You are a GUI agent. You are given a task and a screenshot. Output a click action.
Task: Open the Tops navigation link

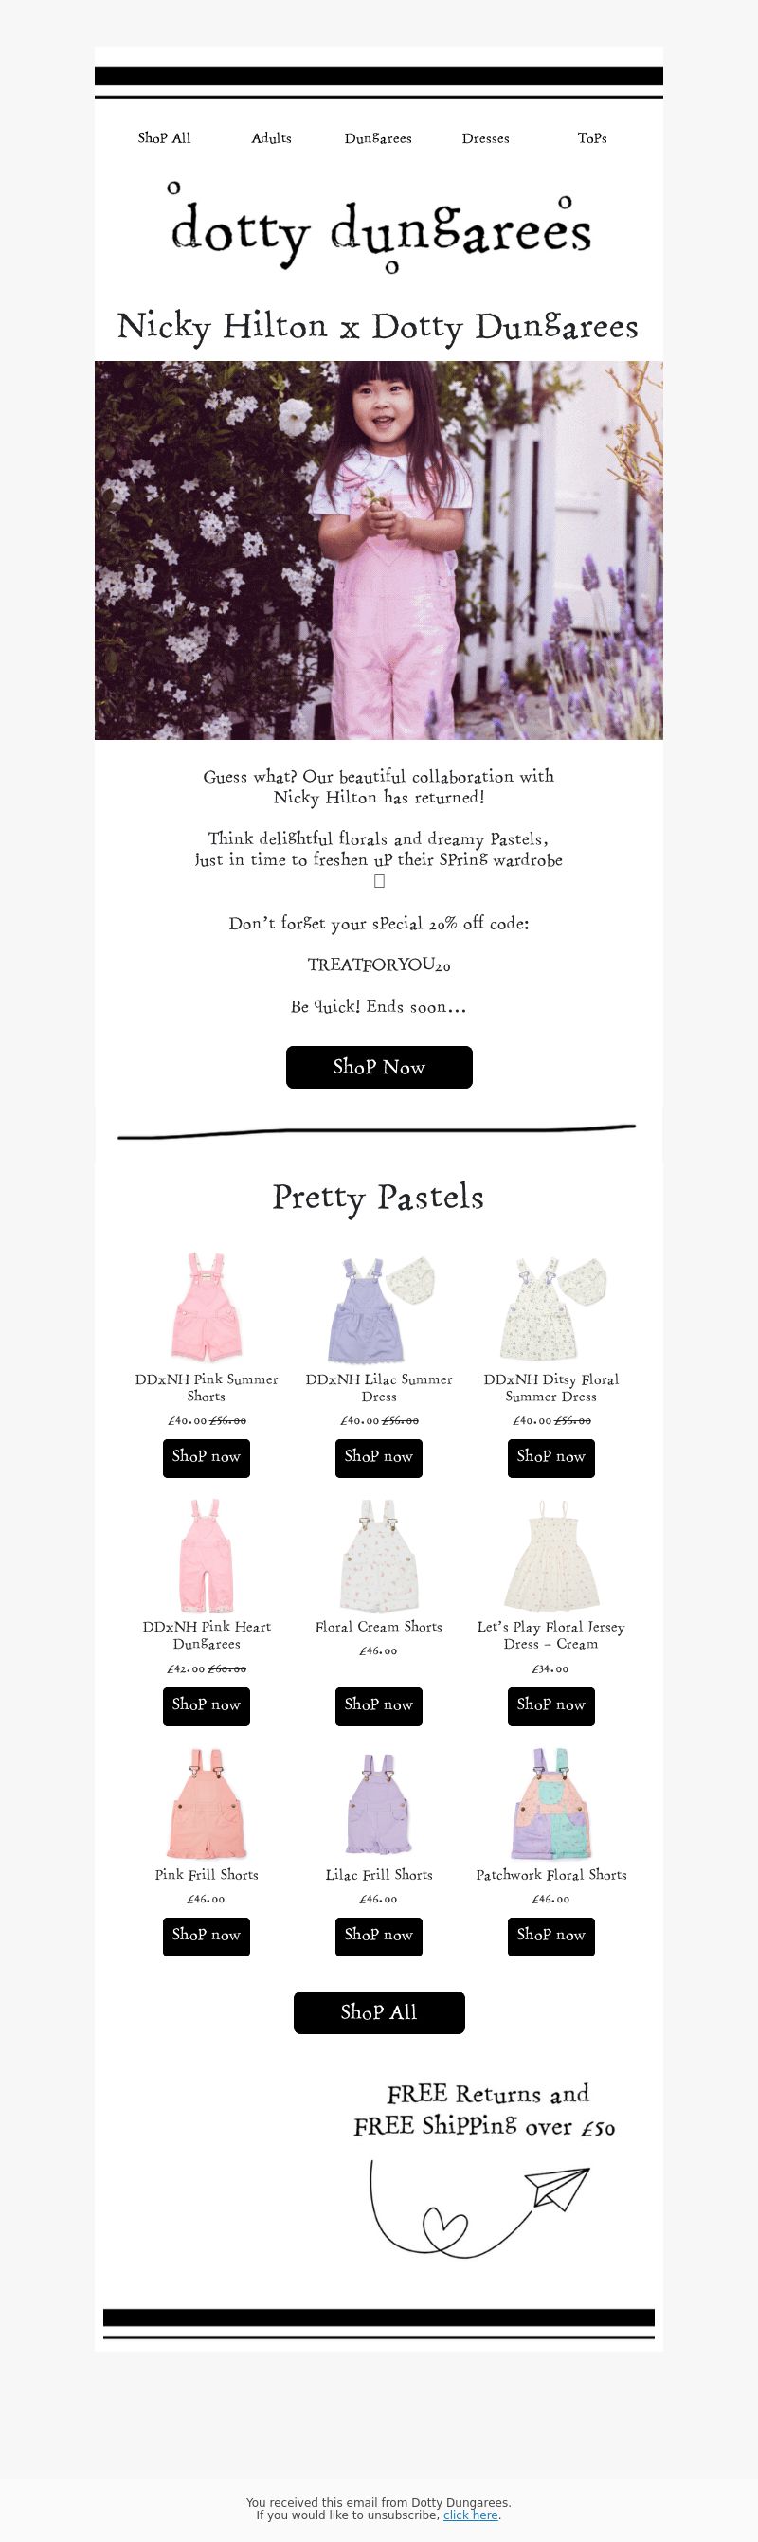pyautogui.click(x=592, y=138)
